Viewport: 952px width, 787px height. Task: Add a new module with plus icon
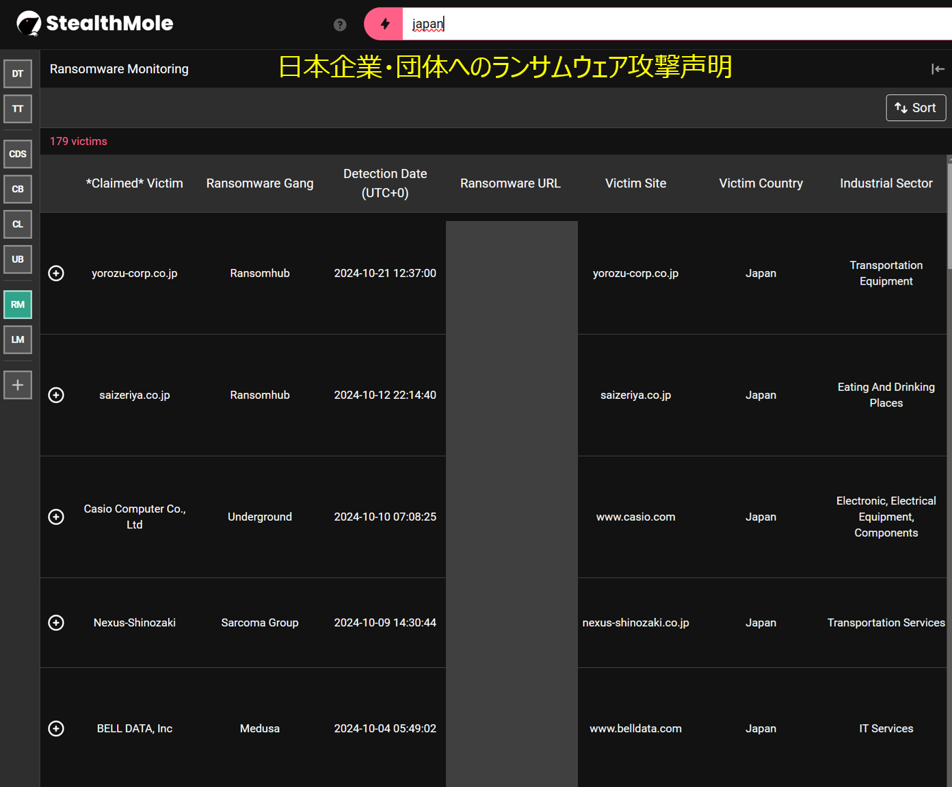[18, 385]
